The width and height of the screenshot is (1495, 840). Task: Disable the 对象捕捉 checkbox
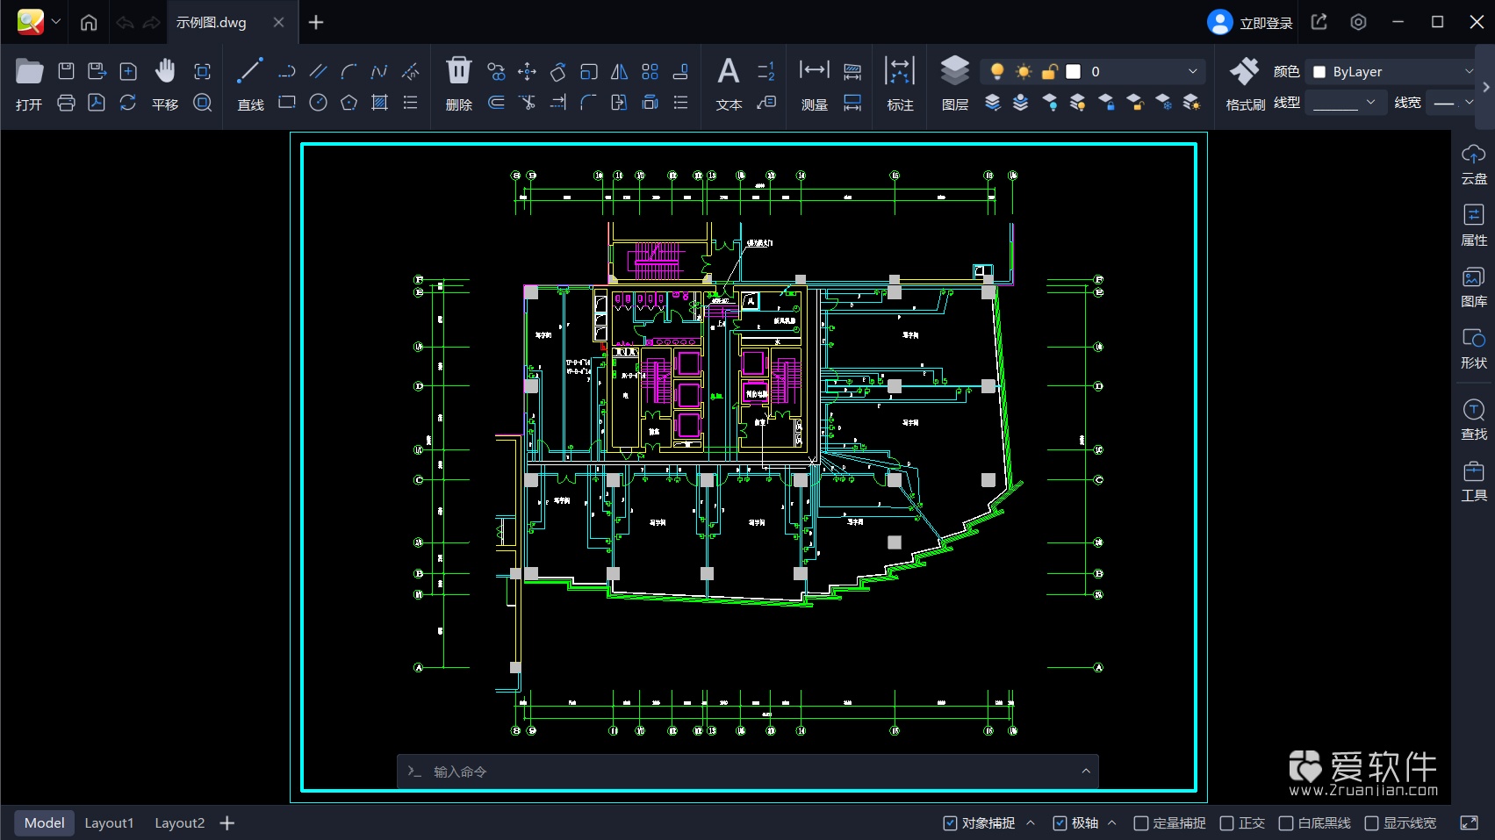click(950, 823)
